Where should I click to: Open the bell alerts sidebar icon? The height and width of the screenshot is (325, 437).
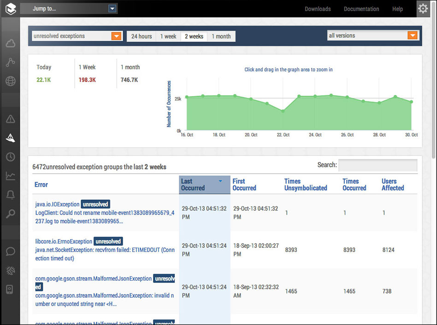11,195
